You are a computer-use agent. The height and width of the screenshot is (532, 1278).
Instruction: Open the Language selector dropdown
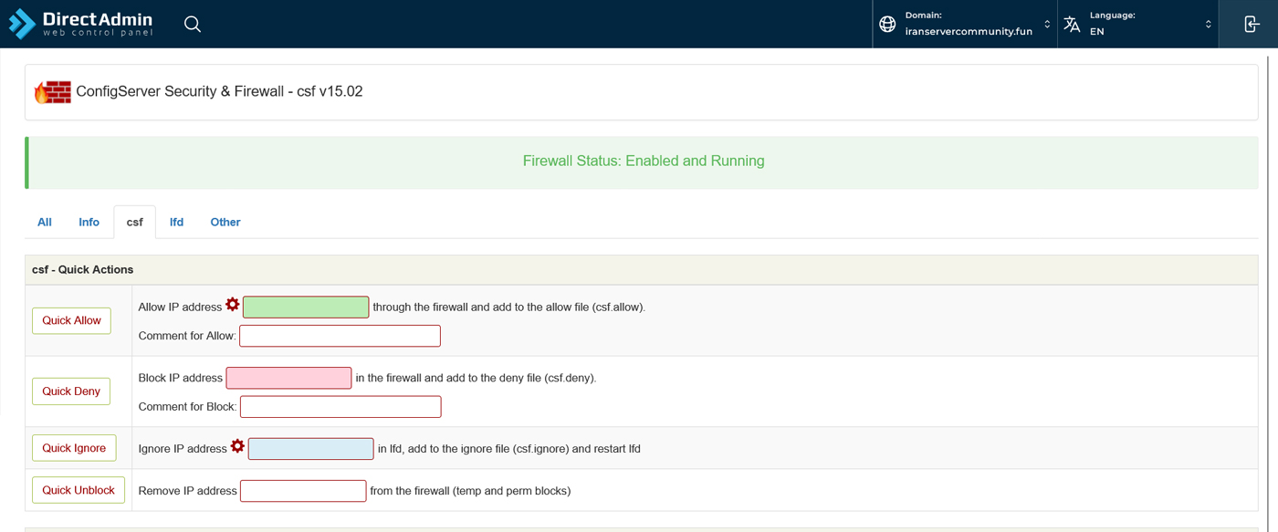click(x=1208, y=24)
